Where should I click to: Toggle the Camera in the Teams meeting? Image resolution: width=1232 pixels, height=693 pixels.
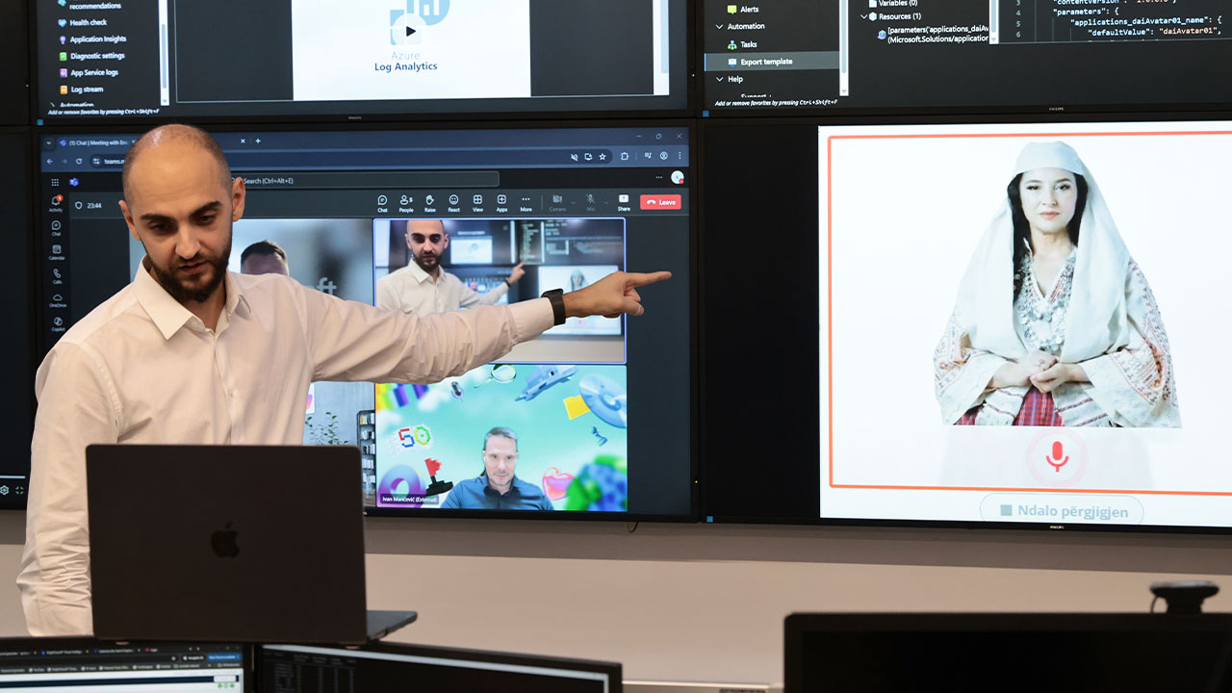pyautogui.click(x=557, y=202)
